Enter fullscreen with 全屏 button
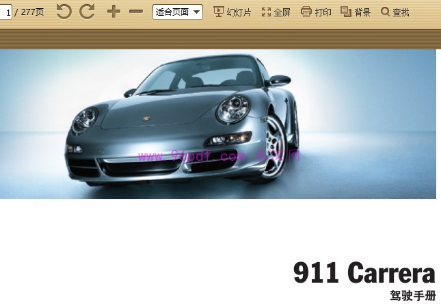The image size is (441, 308). click(276, 12)
